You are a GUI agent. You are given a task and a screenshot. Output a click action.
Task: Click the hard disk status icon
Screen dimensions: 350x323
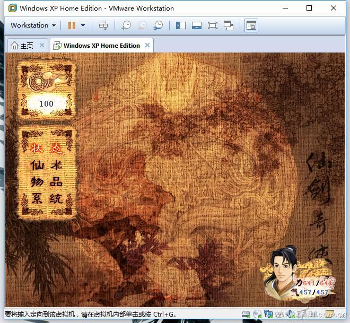pyautogui.click(x=246, y=315)
